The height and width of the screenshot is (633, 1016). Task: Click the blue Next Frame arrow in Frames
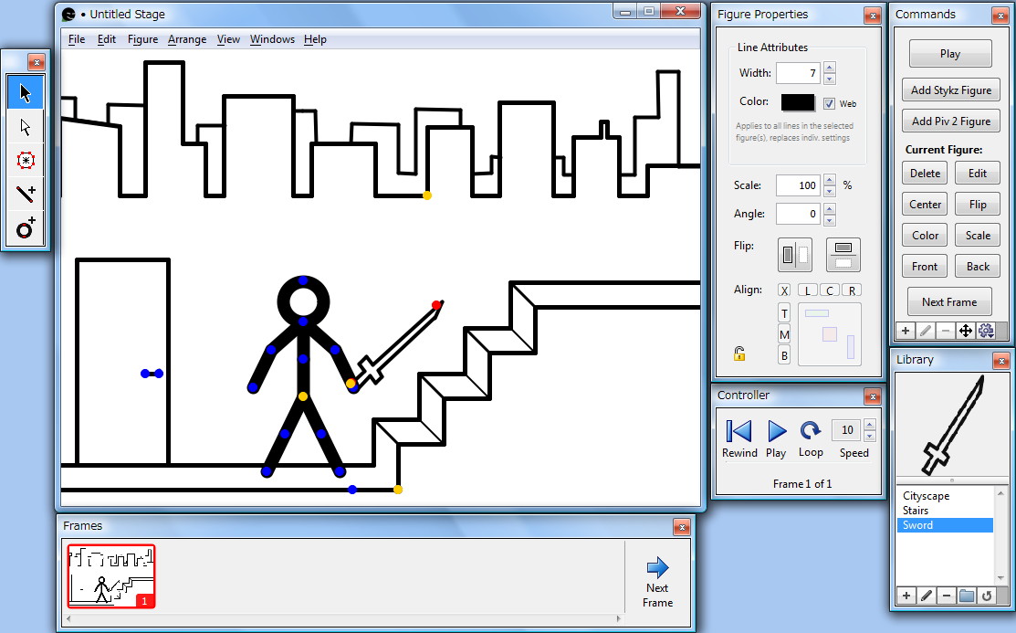pos(657,568)
